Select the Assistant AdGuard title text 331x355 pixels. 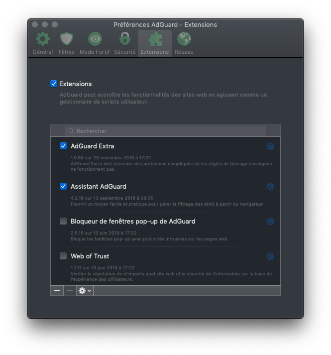[99, 186]
